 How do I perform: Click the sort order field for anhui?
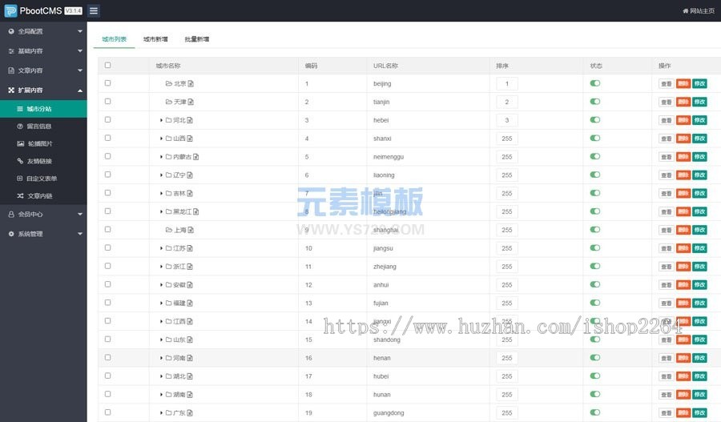pos(507,285)
